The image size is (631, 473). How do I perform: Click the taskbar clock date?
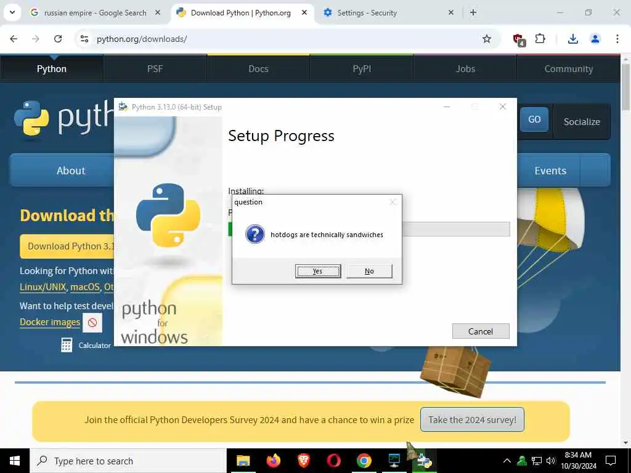tap(578, 461)
